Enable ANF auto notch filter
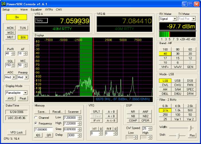Viewport: 201px width, 144px height. click(x=145, y=112)
